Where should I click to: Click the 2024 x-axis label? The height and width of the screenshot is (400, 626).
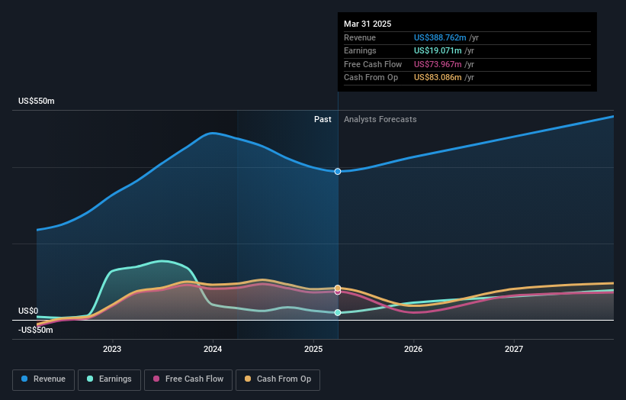tap(213, 349)
